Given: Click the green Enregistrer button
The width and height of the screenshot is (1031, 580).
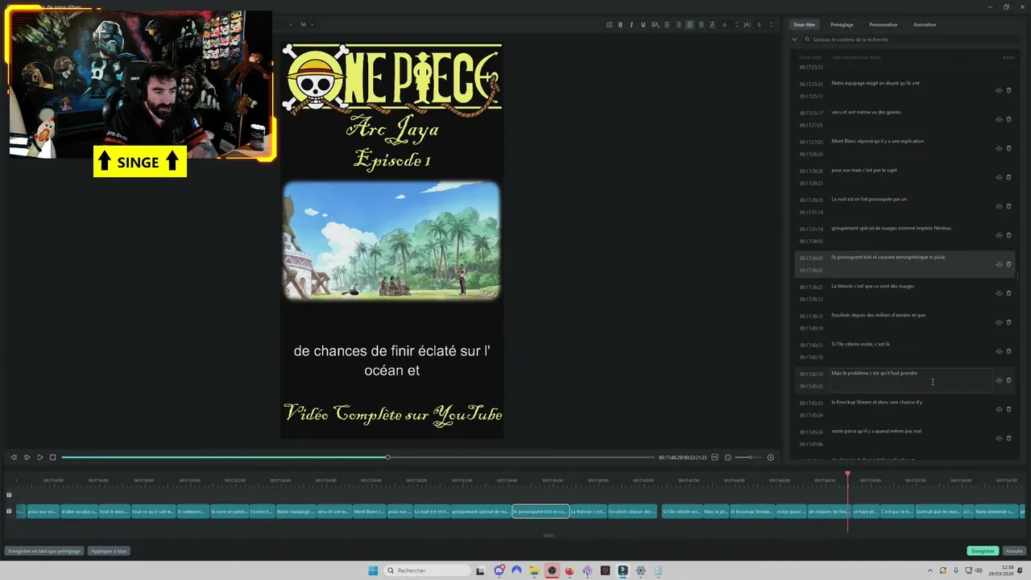Looking at the screenshot, I should point(983,551).
